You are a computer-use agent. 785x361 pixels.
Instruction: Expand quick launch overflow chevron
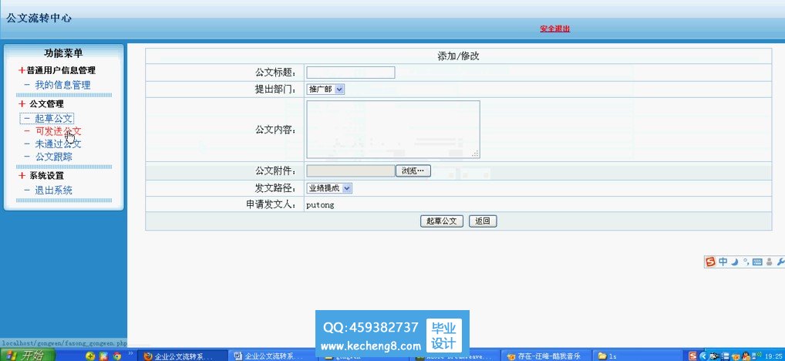(x=130, y=355)
